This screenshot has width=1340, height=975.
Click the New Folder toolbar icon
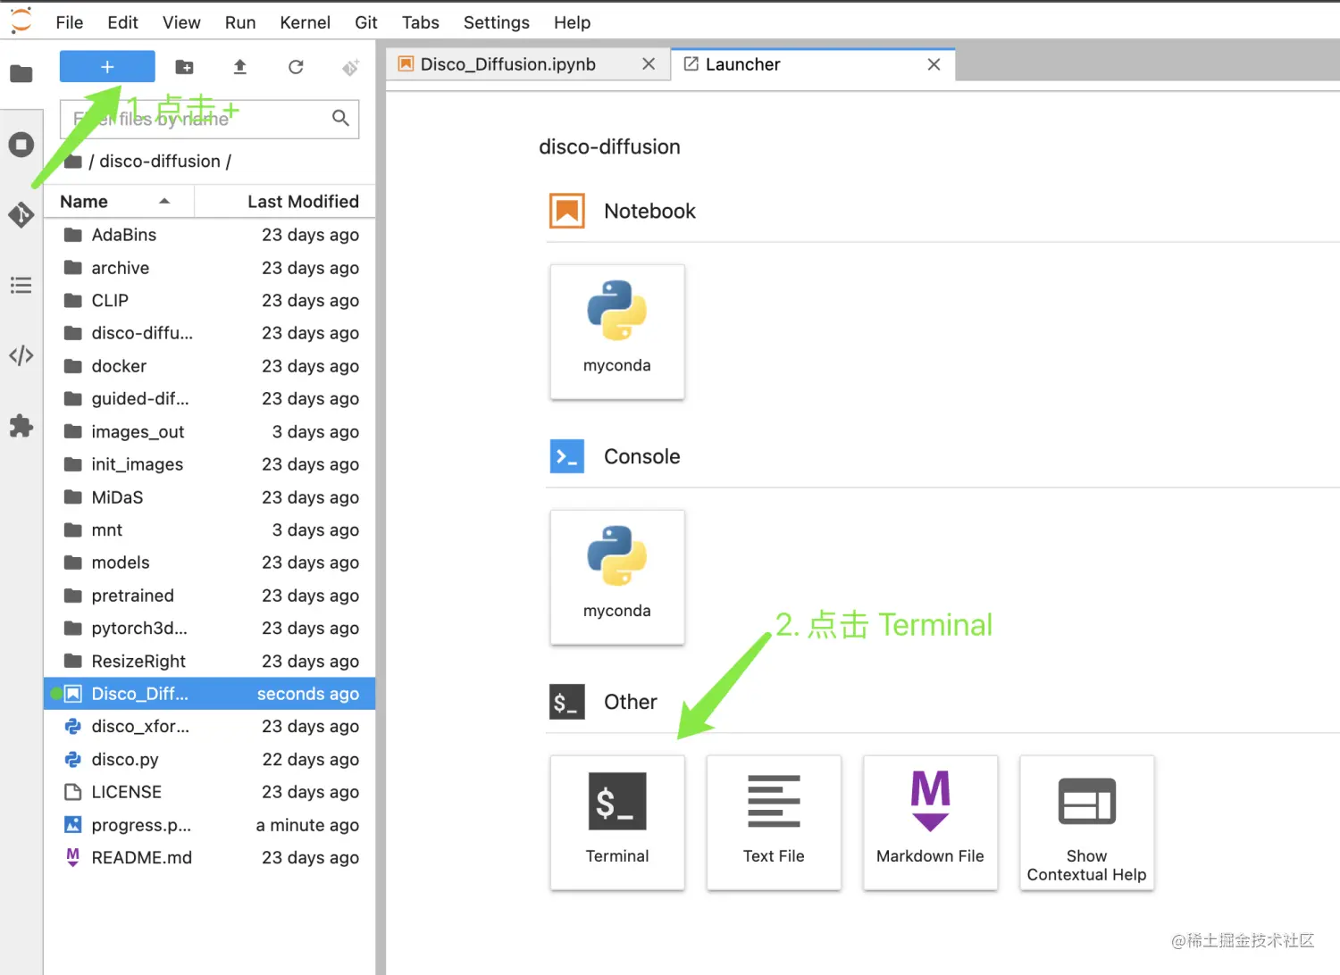(185, 67)
